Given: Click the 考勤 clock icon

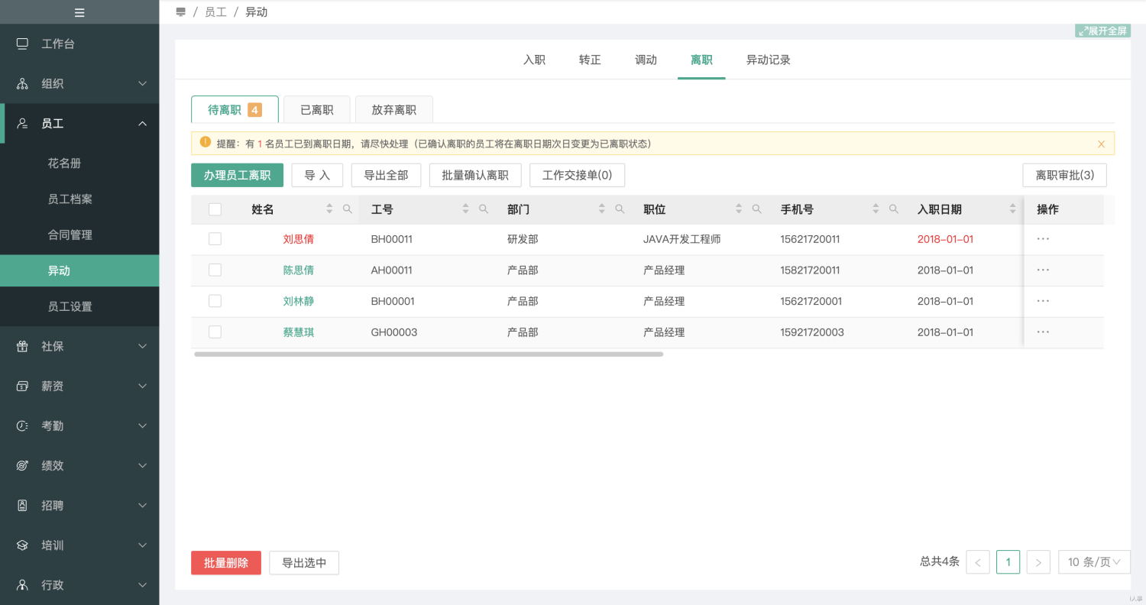Looking at the screenshot, I should 22,425.
